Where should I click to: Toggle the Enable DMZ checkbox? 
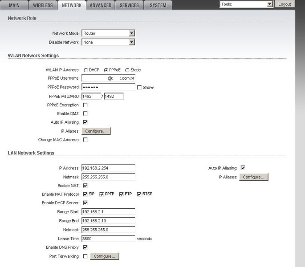click(x=85, y=113)
